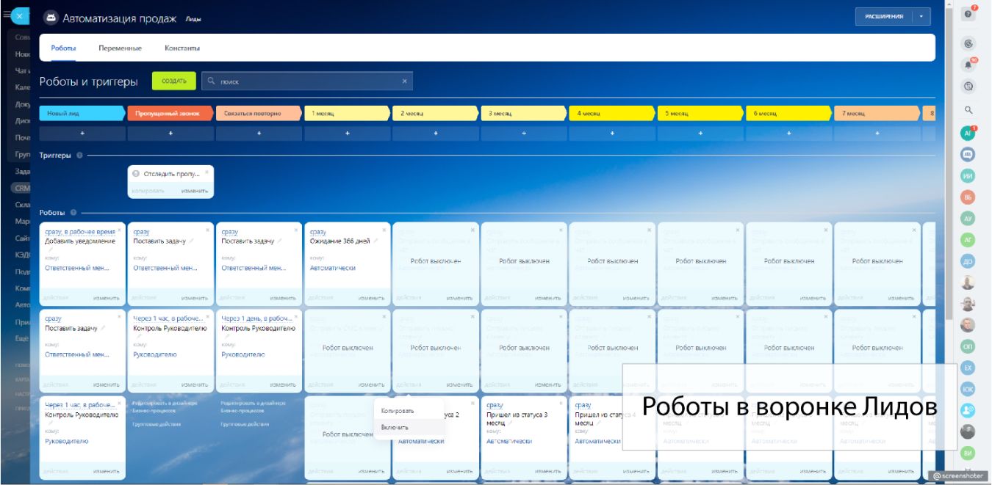Select the 5 месяц stage header
992x485 pixels.
point(700,114)
